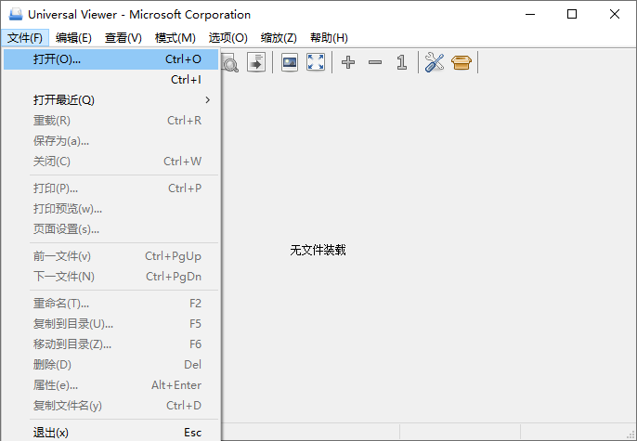Open the 帮助(H) menu

[329, 38]
